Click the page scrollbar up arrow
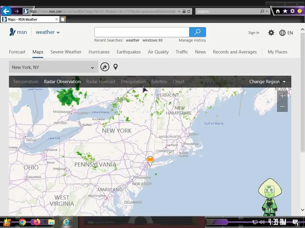 [x=303, y=29]
